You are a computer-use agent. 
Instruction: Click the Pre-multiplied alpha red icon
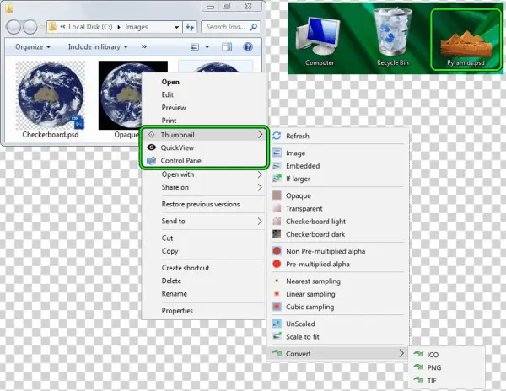tap(277, 264)
